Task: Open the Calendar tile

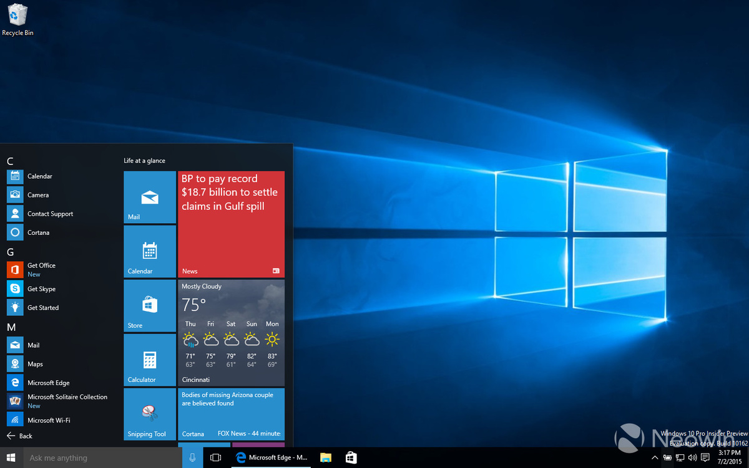Action: coord(150,251)
